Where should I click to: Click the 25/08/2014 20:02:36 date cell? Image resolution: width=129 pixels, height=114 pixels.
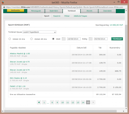82,79
